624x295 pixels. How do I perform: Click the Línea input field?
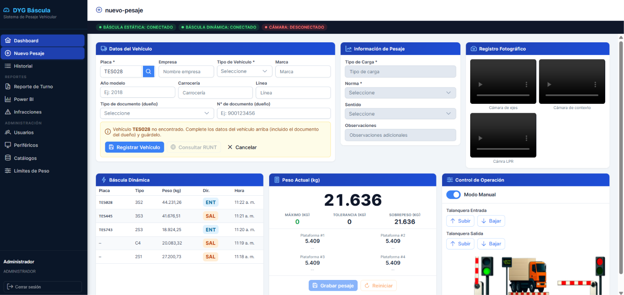pyautogui.click(x=293, y=92)
